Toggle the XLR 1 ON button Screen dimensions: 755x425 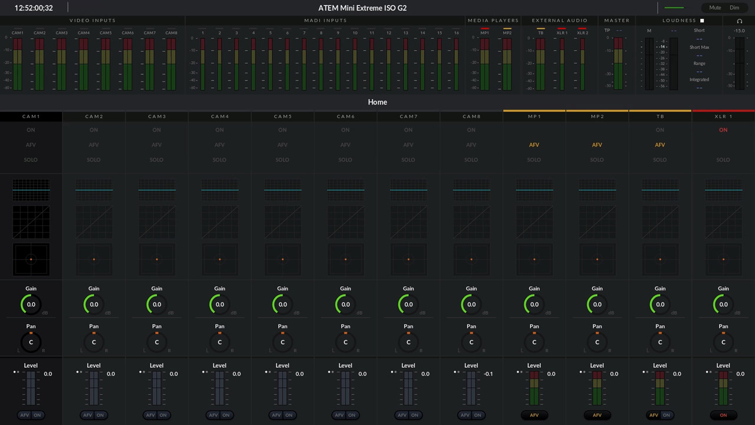pyautogui.click(x=723, y=130)
